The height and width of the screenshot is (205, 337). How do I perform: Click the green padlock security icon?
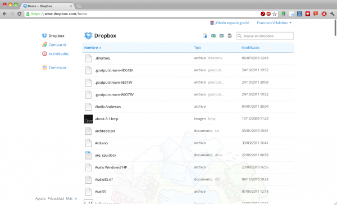pyautogui.click(x=28, y=13)
